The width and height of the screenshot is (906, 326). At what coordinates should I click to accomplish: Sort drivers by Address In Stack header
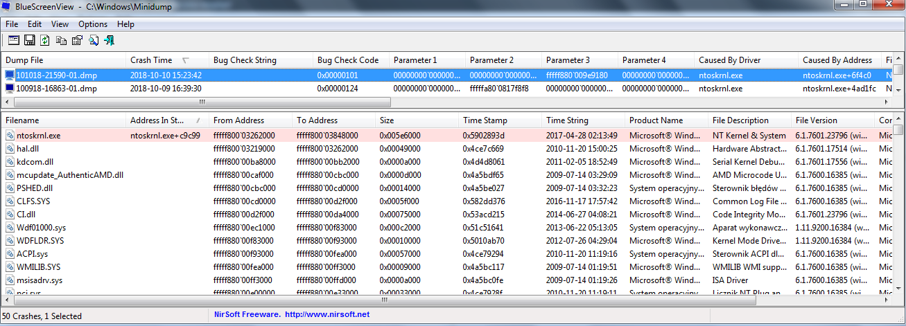click(x=168, y=120)
